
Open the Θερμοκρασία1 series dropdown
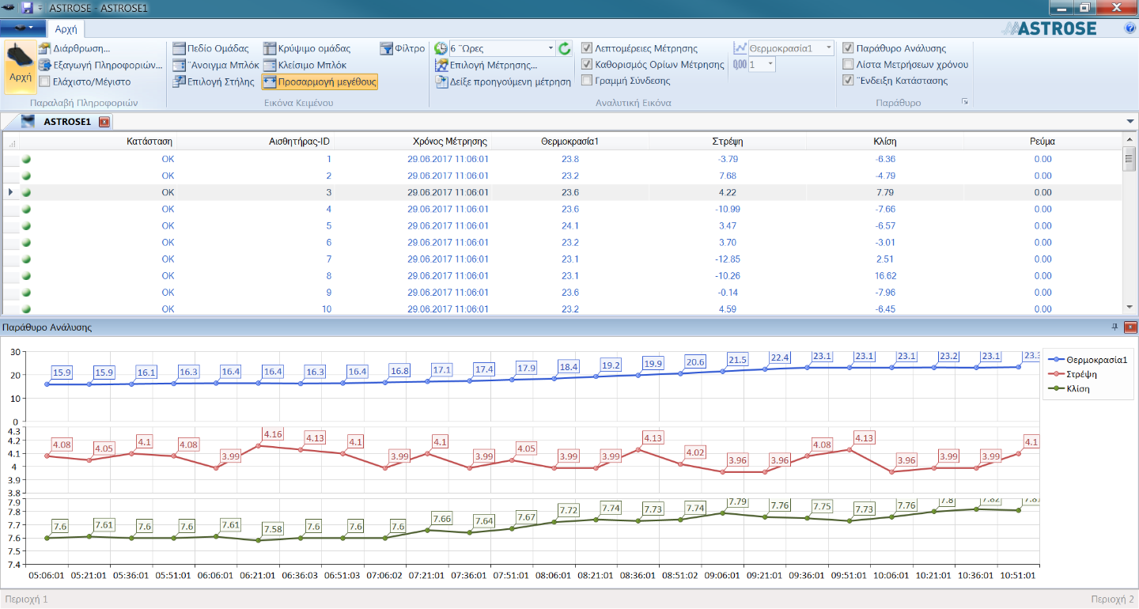(x=829, y=48)
